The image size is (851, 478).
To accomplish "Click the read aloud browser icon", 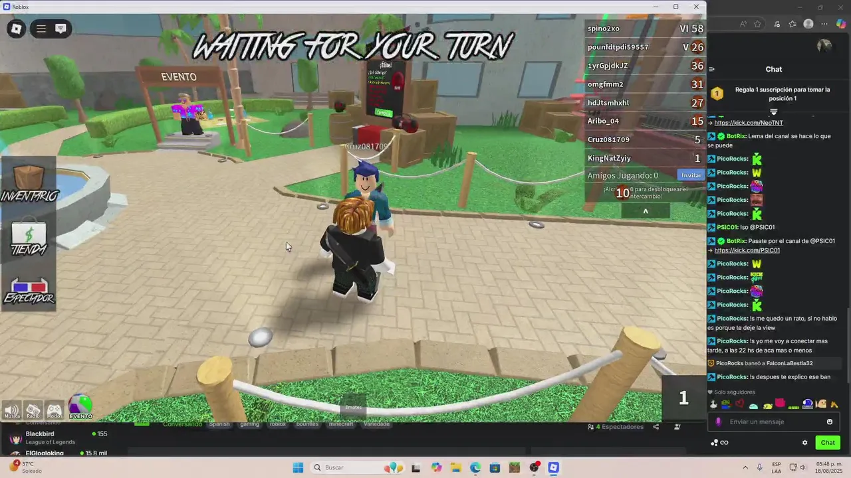I will pyautogui.click(x=743, y=24).
